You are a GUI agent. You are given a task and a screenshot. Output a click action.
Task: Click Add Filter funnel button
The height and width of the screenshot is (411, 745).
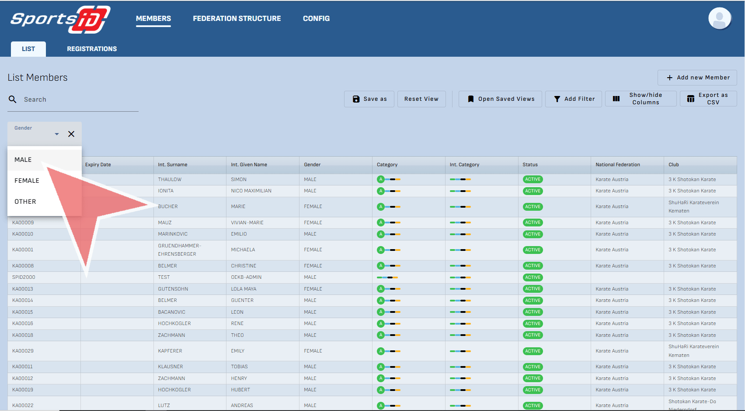[x=573, y=99]
